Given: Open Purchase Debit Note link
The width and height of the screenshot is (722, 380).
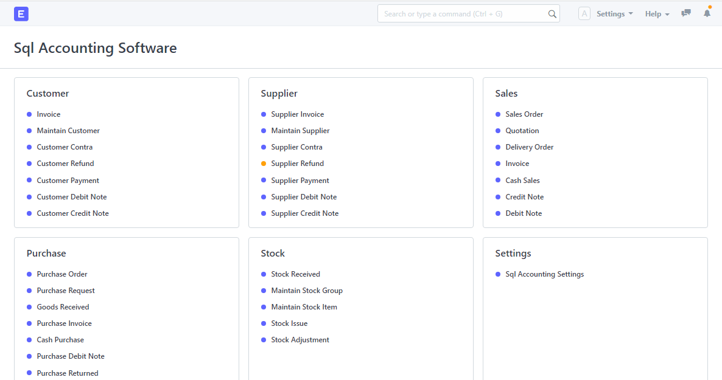Looking at the screenshot, I should pos(71,356).
